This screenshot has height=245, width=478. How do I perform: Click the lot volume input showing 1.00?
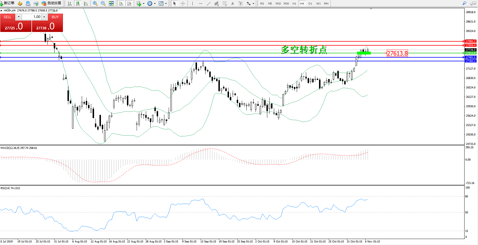coord(32,17)
